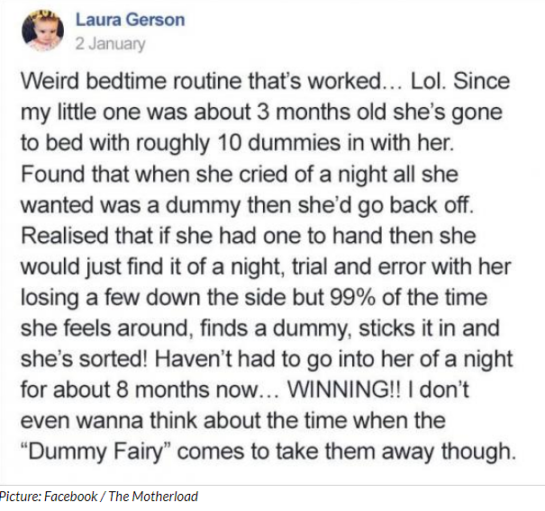Open the Laura Gerson profile name link
The image size is (545, 511).
(131, 20)
